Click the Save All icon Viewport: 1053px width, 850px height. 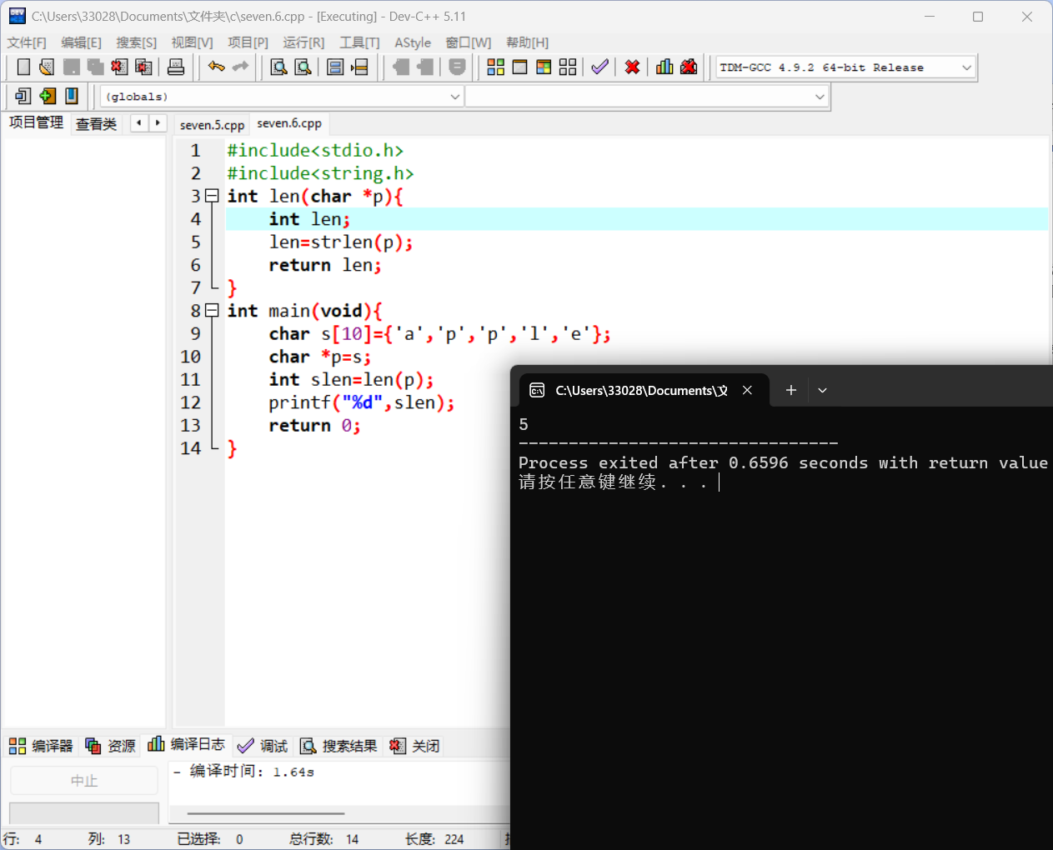tap(96, 67)
